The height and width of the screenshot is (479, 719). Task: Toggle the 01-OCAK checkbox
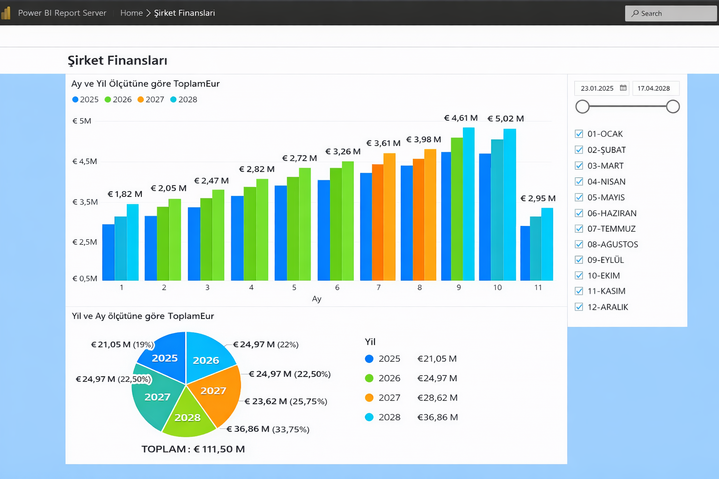[579, 134]
